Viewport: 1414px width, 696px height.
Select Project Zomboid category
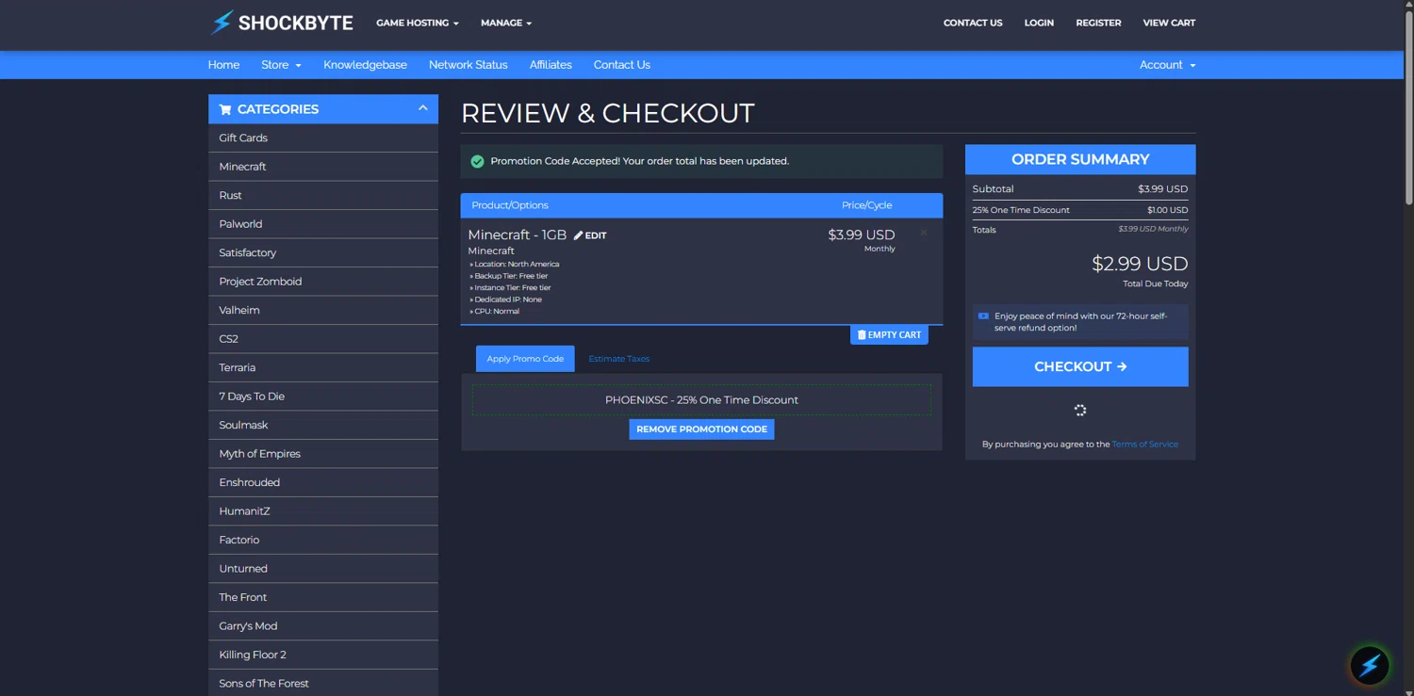(323, 282)
